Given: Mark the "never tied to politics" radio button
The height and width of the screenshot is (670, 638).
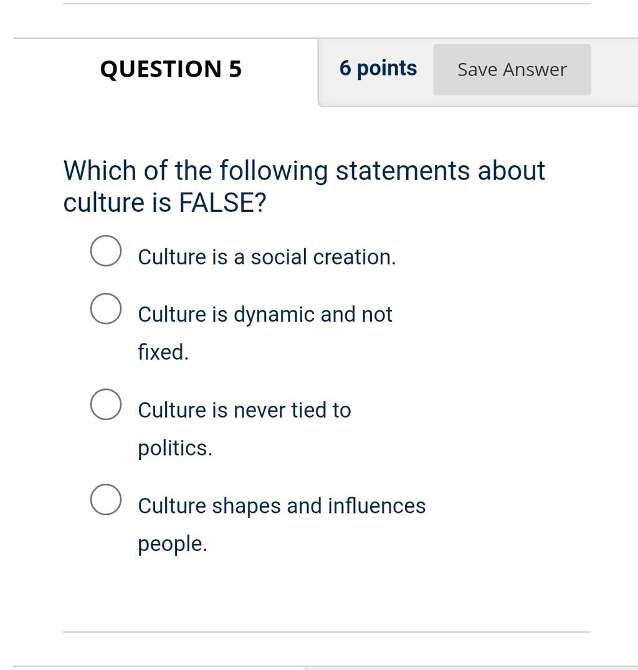Looking at the screenshot, I should [x=106, y=404].
